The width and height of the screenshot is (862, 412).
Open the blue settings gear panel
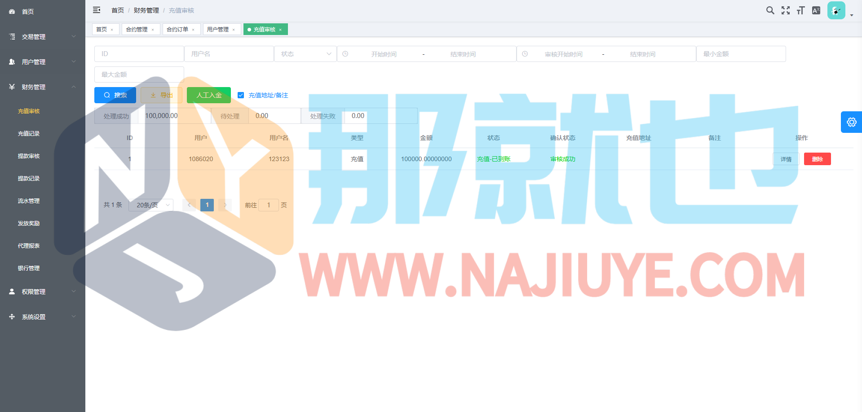851,122
